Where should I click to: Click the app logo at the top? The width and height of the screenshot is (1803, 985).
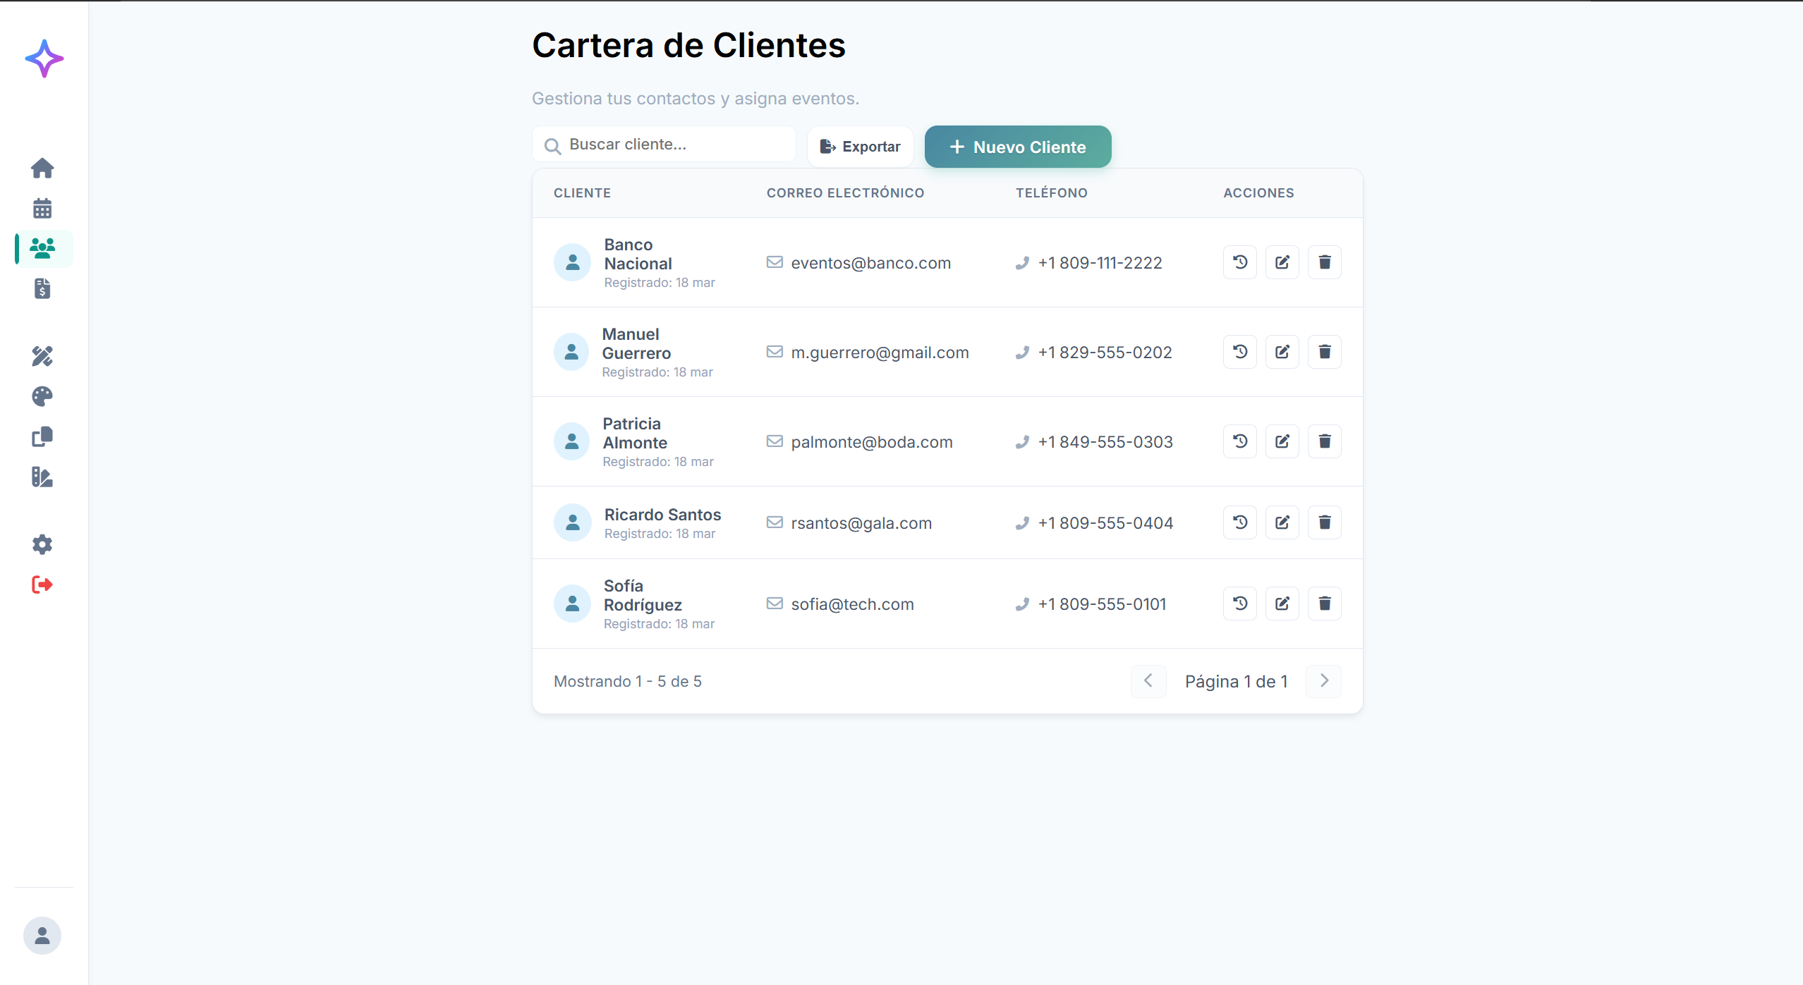tap(44, 59)
